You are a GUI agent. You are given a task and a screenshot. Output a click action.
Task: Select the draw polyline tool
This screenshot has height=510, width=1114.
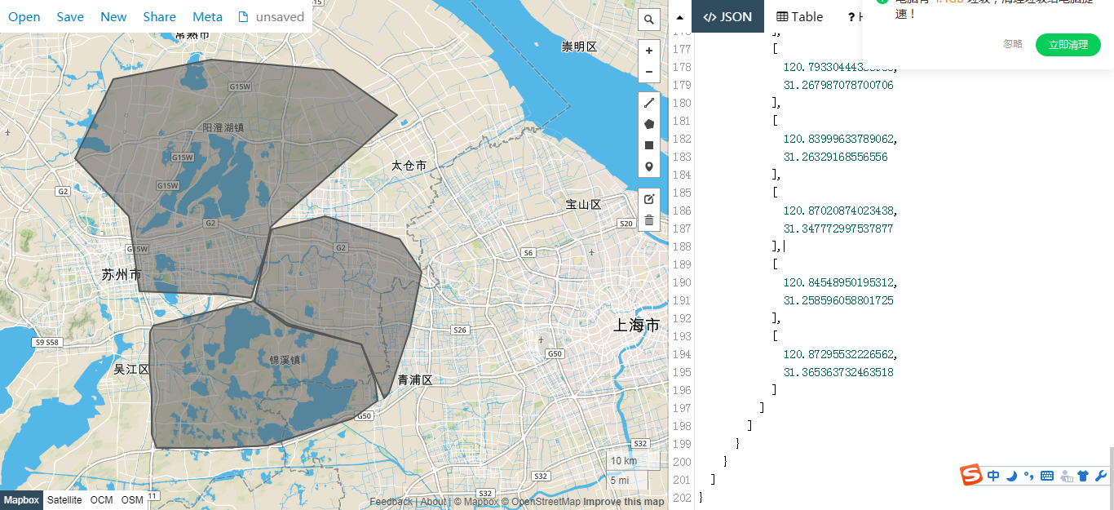pos(648,103)
